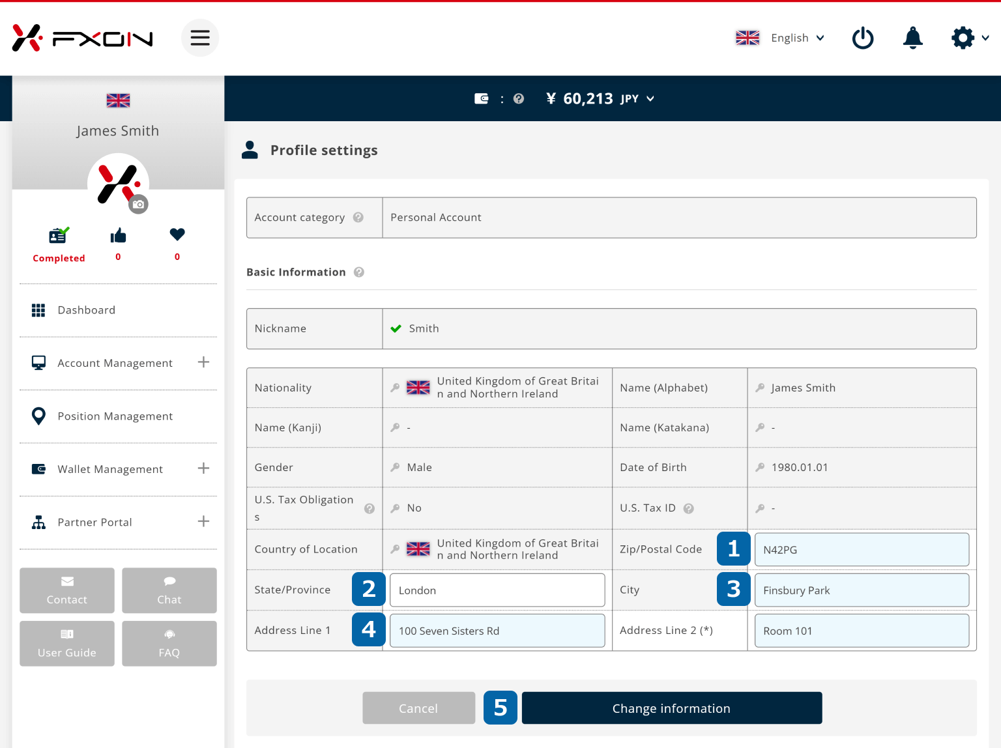
Task: Click help icon beside Account category
Action: pos(358,218)
